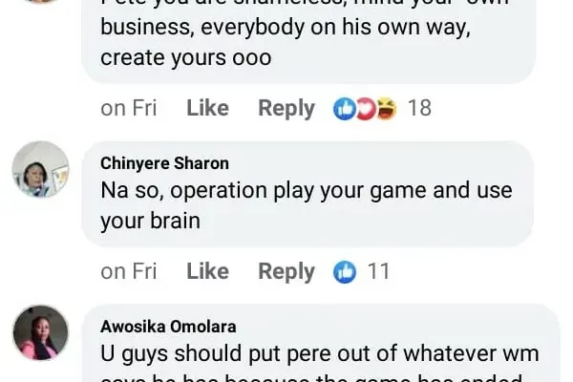Open Chinyere Sharon's profile picture
This screenshot has height=382, width=573.
coord(40,170)
